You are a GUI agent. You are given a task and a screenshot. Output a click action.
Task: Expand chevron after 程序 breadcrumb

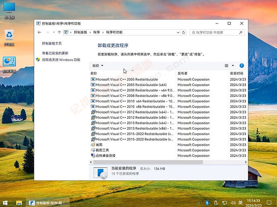pos(103,32)
